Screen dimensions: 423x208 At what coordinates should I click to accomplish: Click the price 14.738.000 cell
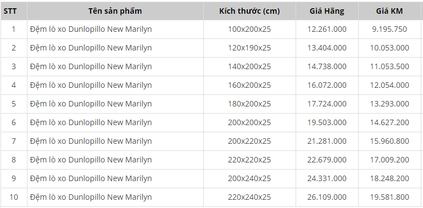[x=327, y=66]
